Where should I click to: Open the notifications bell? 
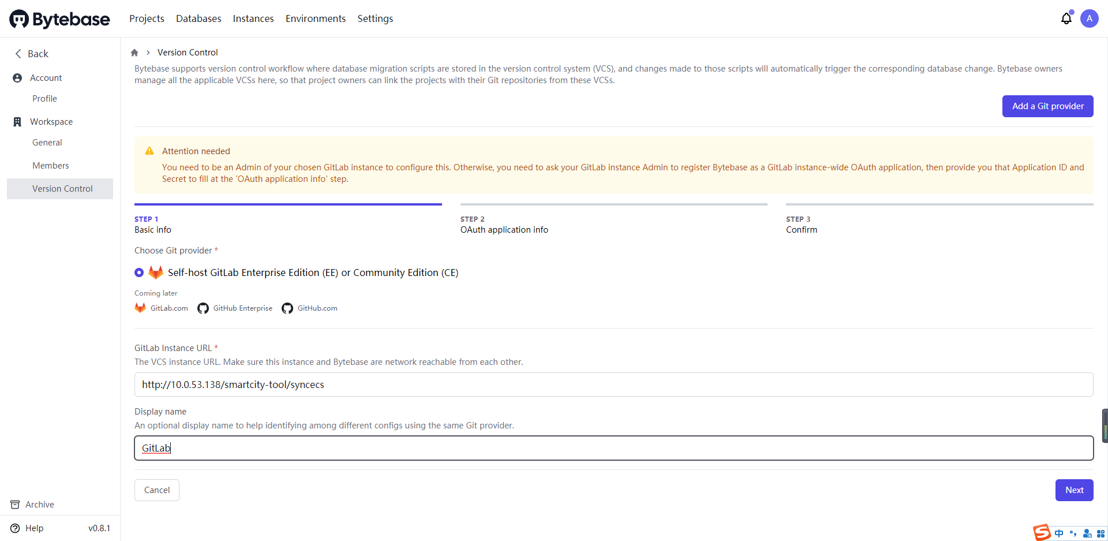click(x=1066, y=18)
